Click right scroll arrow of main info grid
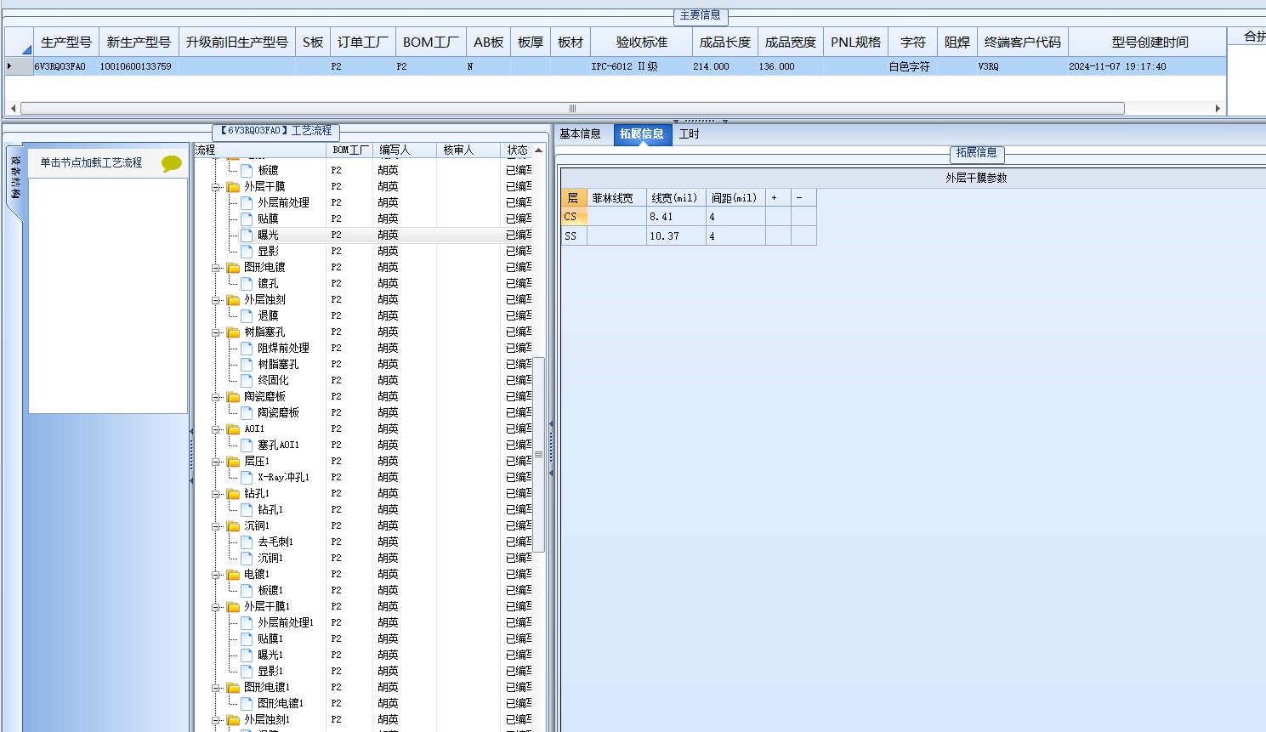The height and width of the screenshot is (732, 1266). [1218, 108]
